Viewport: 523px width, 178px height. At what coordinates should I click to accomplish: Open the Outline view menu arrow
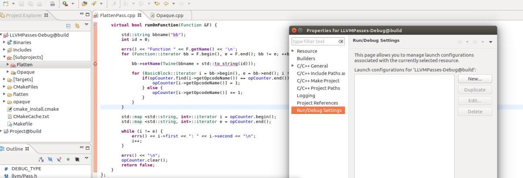86,158
